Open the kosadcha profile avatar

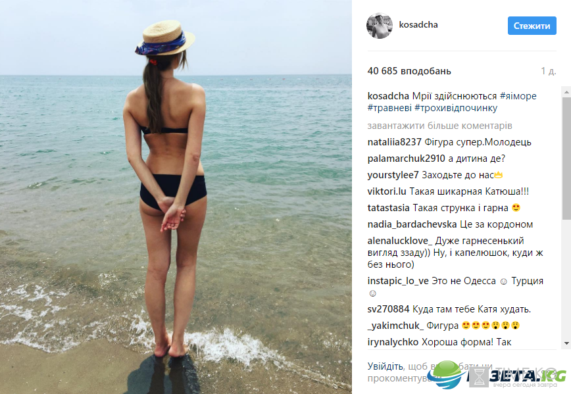(380, 26)
